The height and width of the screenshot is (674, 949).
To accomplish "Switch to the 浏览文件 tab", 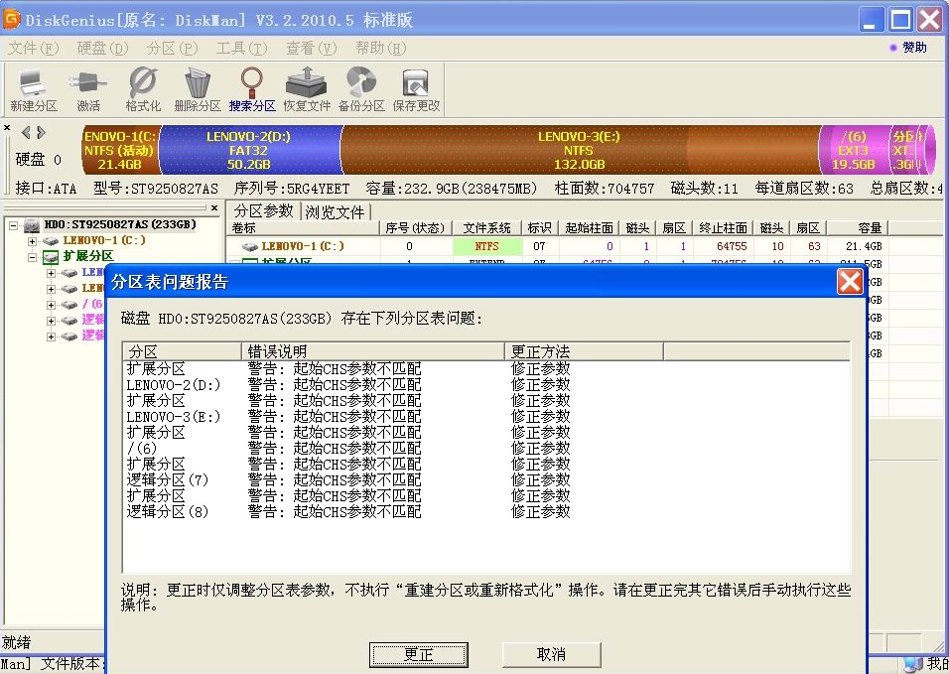I will point(335,211).
